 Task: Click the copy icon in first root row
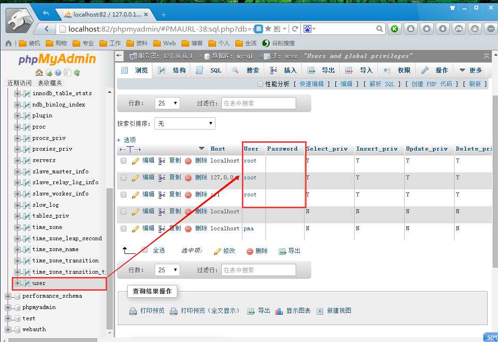click(x=162, y=161)
